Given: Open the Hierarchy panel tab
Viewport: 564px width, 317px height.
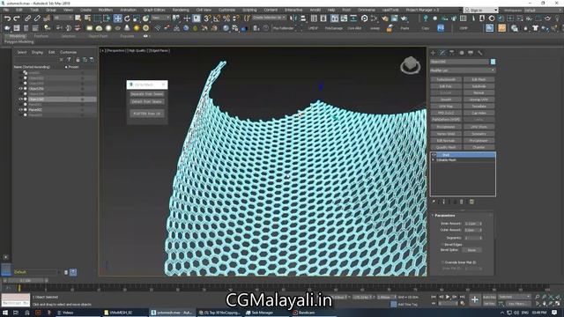Looking at the screenshot, I should coord(452,53).
